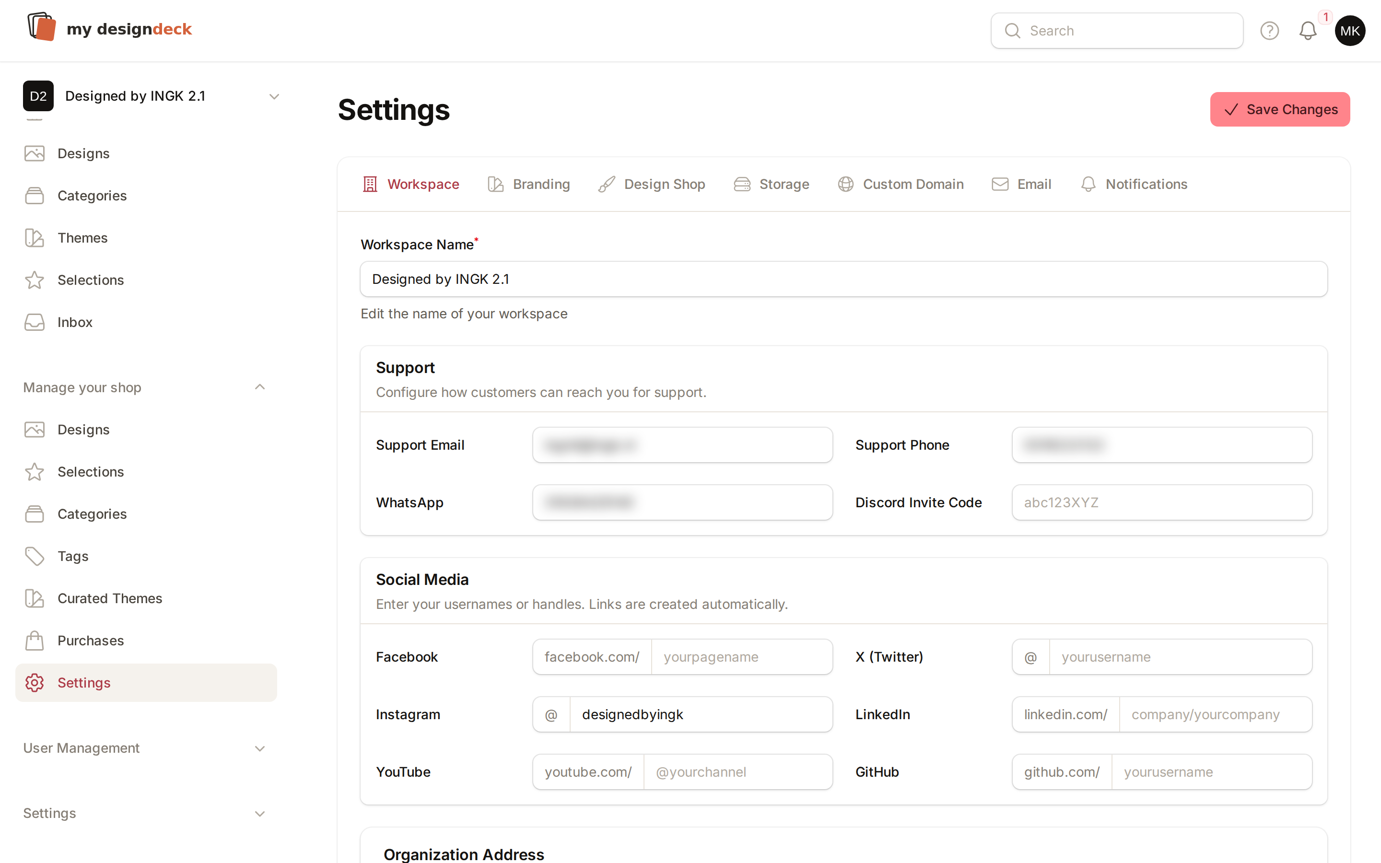Click the Support Phone field
1381x863 pixels.
pyautogui.click(x=1162, y=445)
